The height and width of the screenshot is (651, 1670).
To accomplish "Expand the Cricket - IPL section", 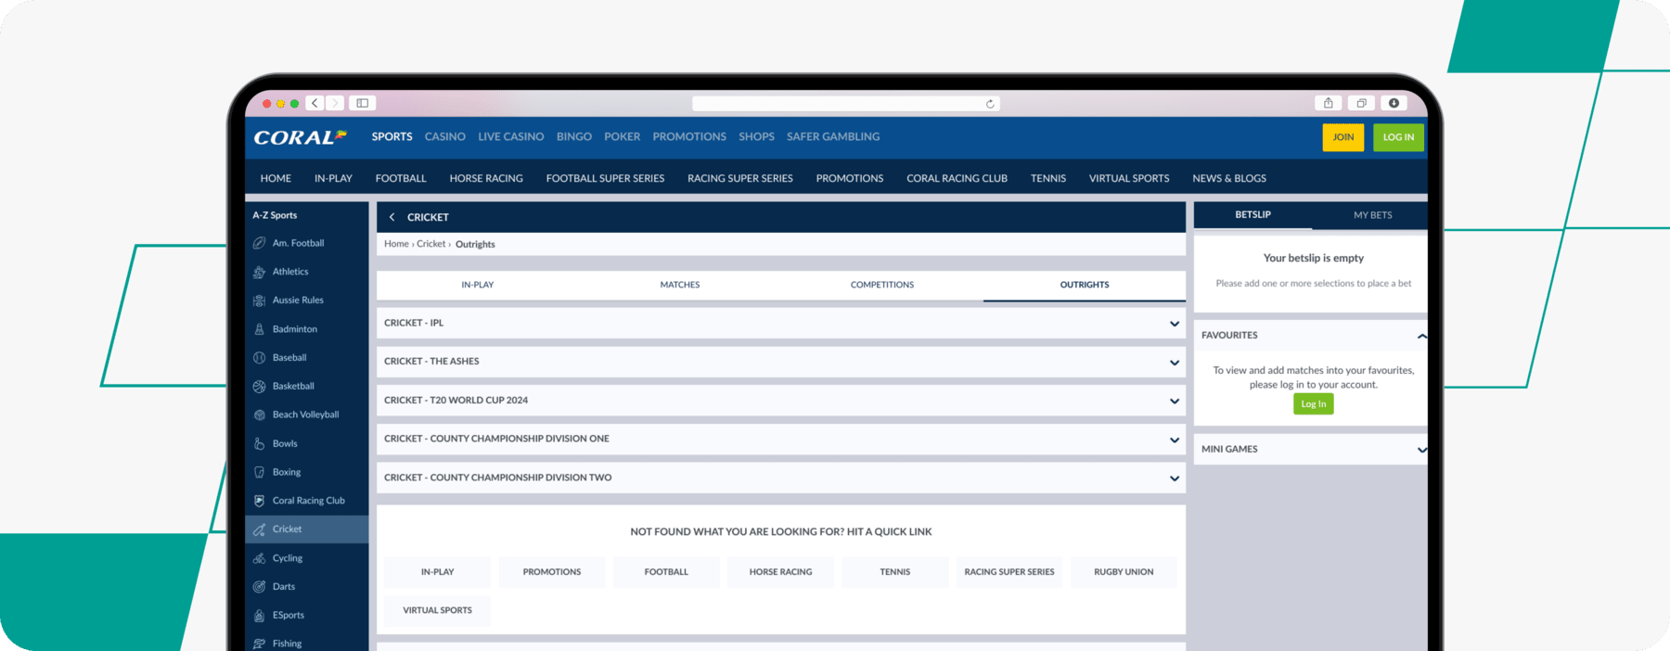I will click(x=780, y=323).
